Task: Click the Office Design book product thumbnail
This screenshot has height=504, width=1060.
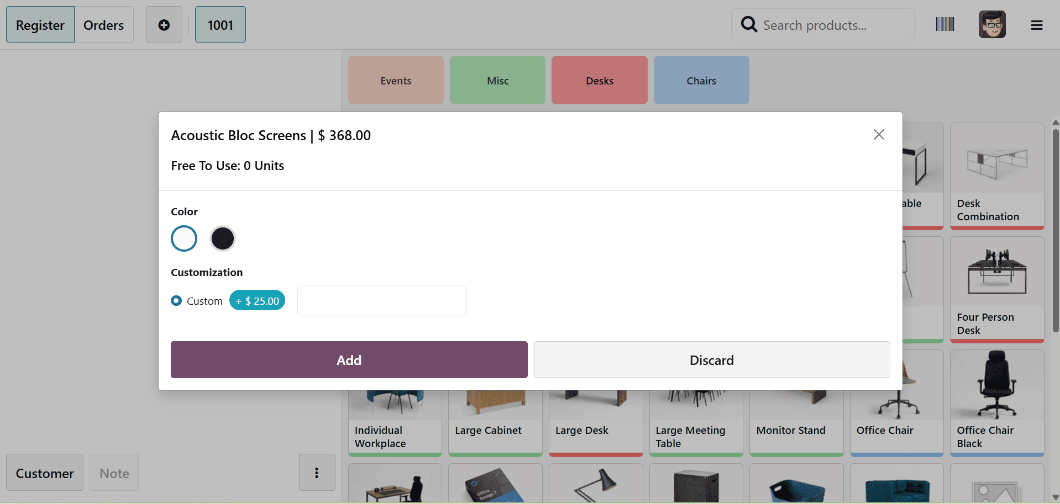Action: pyautogui.click(x=495, y=484)
